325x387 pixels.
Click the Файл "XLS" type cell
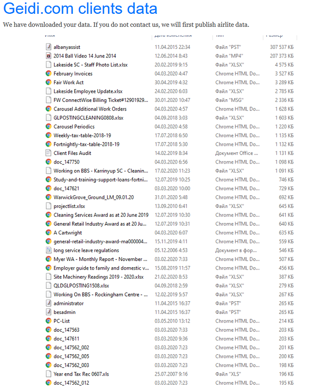pyautogui.click(x=228, y=374)
